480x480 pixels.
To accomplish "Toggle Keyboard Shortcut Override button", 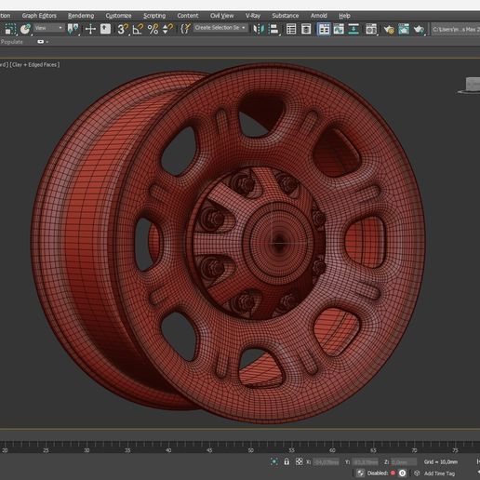I will point(105,29).
